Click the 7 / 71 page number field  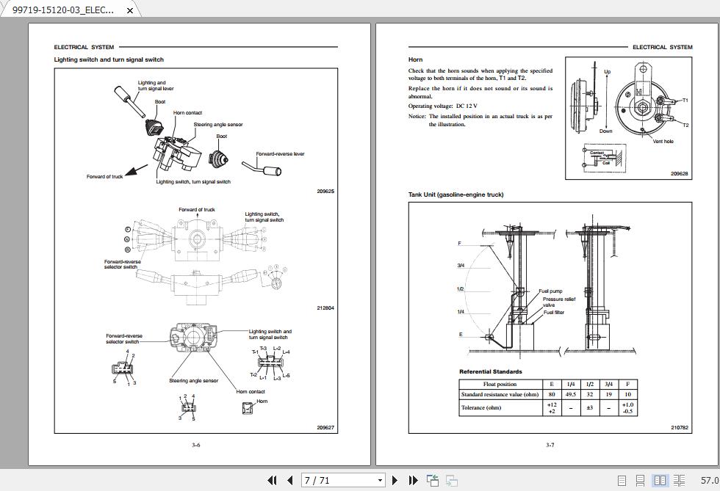pyautogui.click(x=331, y=480)
